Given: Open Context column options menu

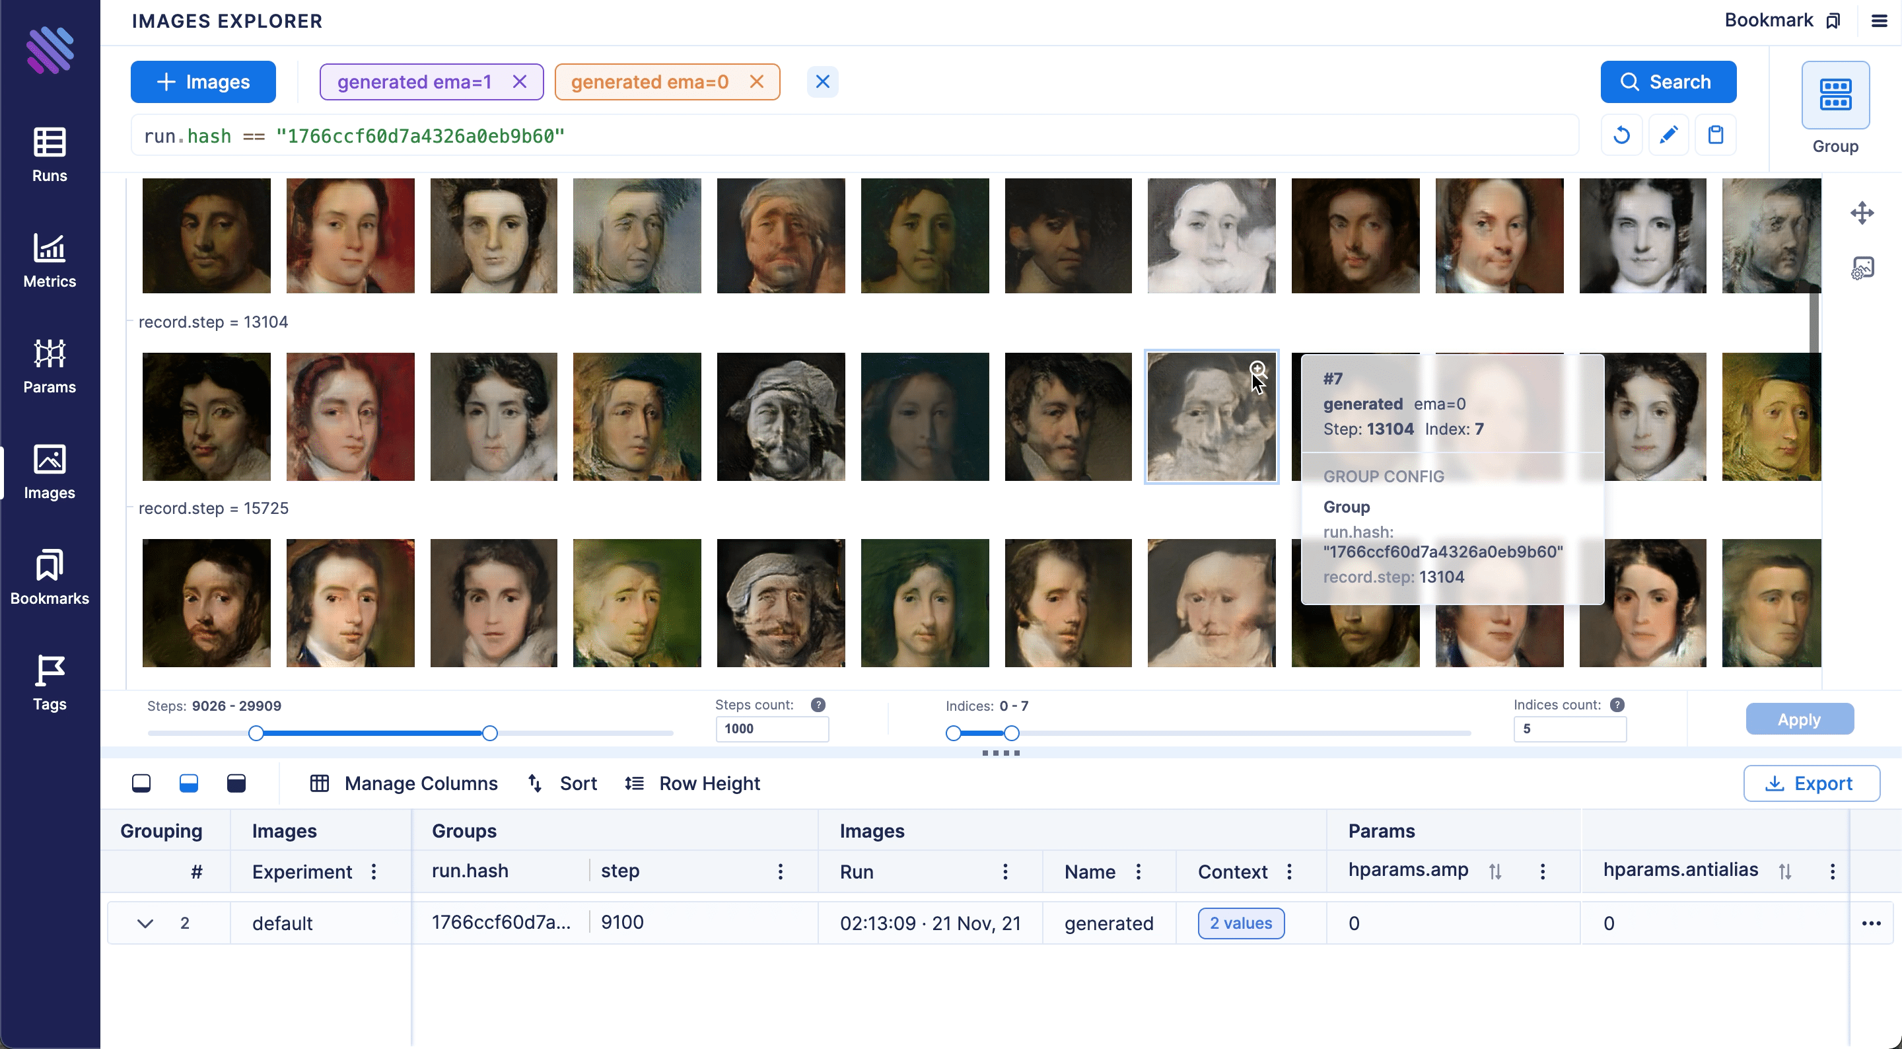Looking at the screenshot, I should point(1290,872).
